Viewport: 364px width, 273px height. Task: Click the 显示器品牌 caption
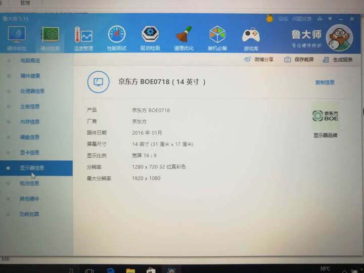coord(326,135)
